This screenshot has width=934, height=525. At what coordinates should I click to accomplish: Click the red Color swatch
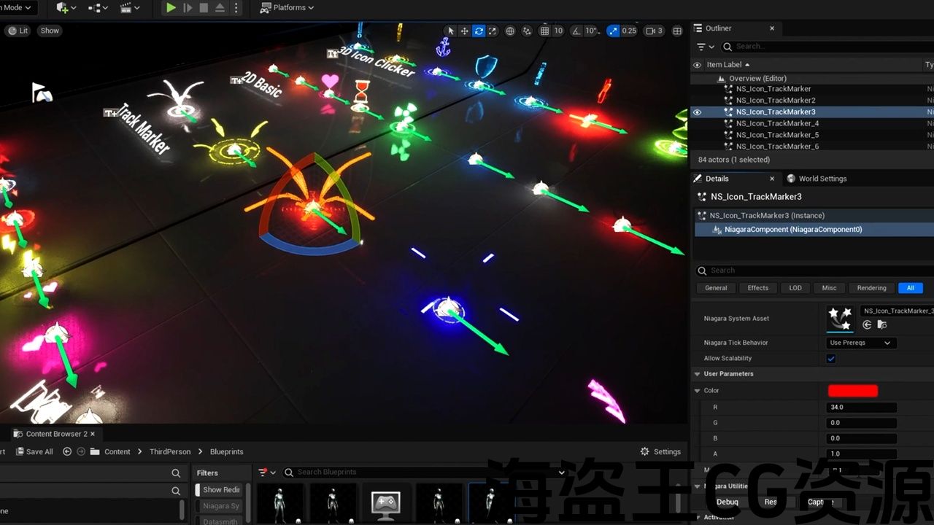(852, 391)
